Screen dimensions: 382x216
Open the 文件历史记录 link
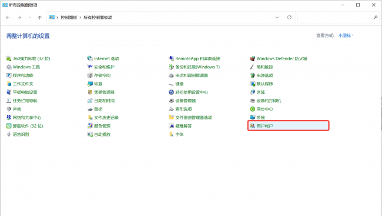[106, 118]
